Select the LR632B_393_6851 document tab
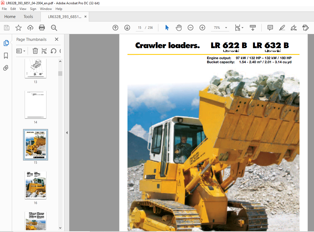Image resolution: width=314 pixels, height=232 pixels. [64, 17]
